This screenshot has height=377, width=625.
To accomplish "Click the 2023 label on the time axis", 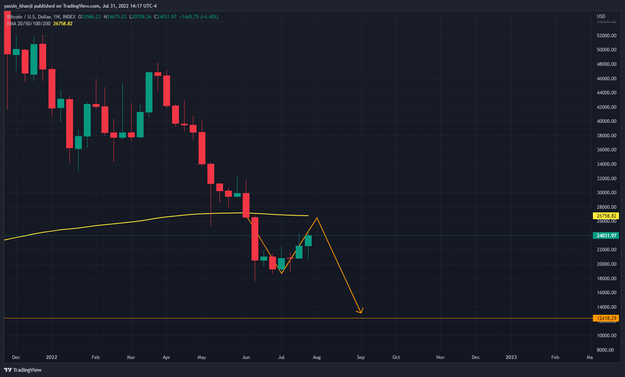I will (511, 357).
